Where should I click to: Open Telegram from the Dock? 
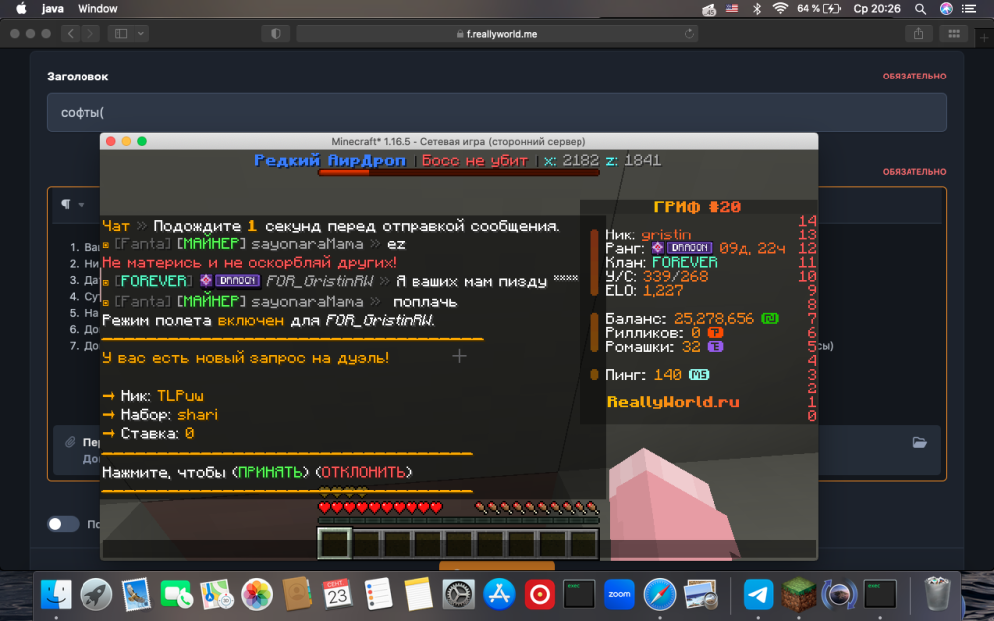click(x=758, y=595)
